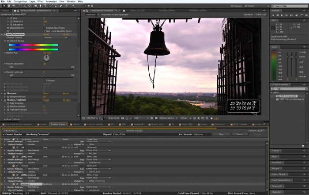Step back one frame in Preview
309x195 pixels.
[x=278, y=15]
